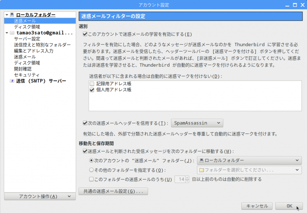Click the tamao3sato mail envelope icon
Screen dimensions: 307x213
(x=12, y=33)
